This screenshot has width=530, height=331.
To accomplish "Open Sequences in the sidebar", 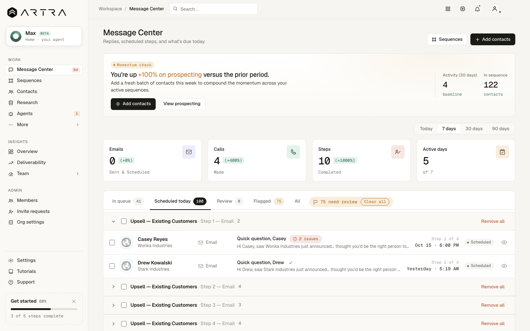I will [x=44, y=81].
